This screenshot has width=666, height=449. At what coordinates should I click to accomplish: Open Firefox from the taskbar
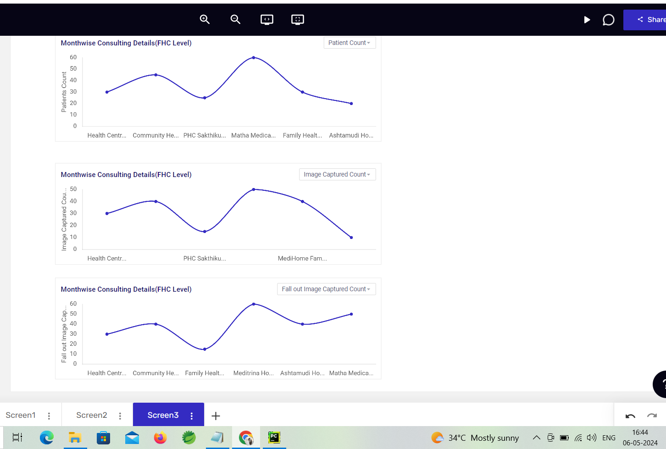pos(160,438)
